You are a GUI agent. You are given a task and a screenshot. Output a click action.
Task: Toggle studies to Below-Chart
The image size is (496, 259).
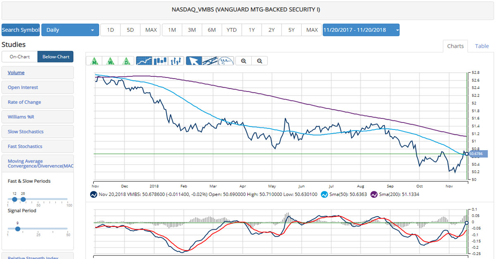tap(55, 57)
